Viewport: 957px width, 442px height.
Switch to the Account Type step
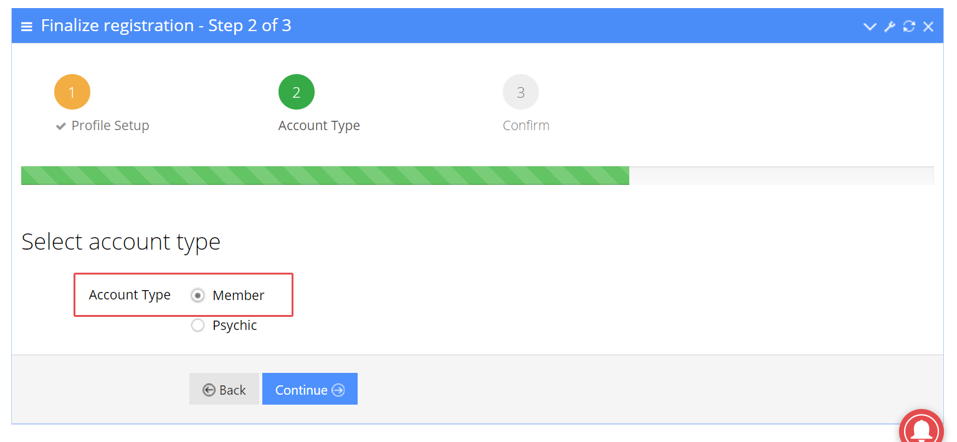319,126
